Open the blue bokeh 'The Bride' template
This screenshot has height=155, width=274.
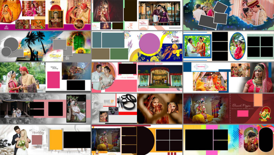point(228,15)
